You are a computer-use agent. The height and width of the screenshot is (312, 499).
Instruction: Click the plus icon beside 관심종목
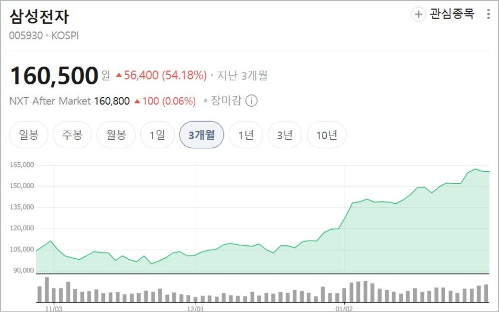tap(416, 14)
